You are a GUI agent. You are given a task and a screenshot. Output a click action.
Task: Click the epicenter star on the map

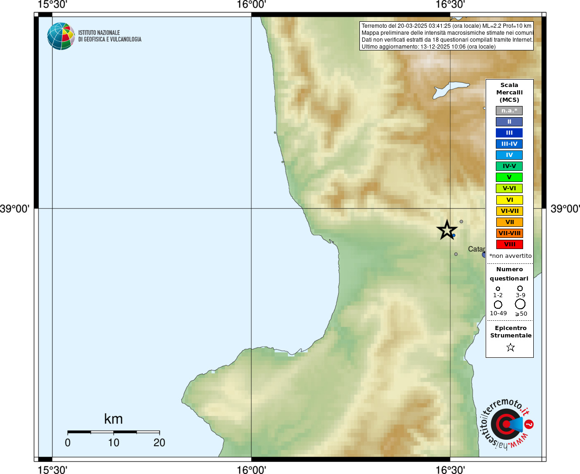pos(447,230)
